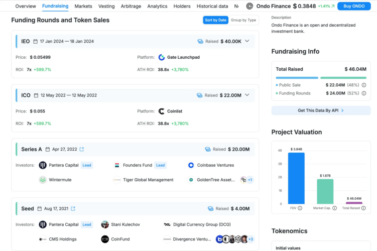Screen dimensions: 377x251
Task: Click the green Funding Rounds progress bar
Action: 343,78
